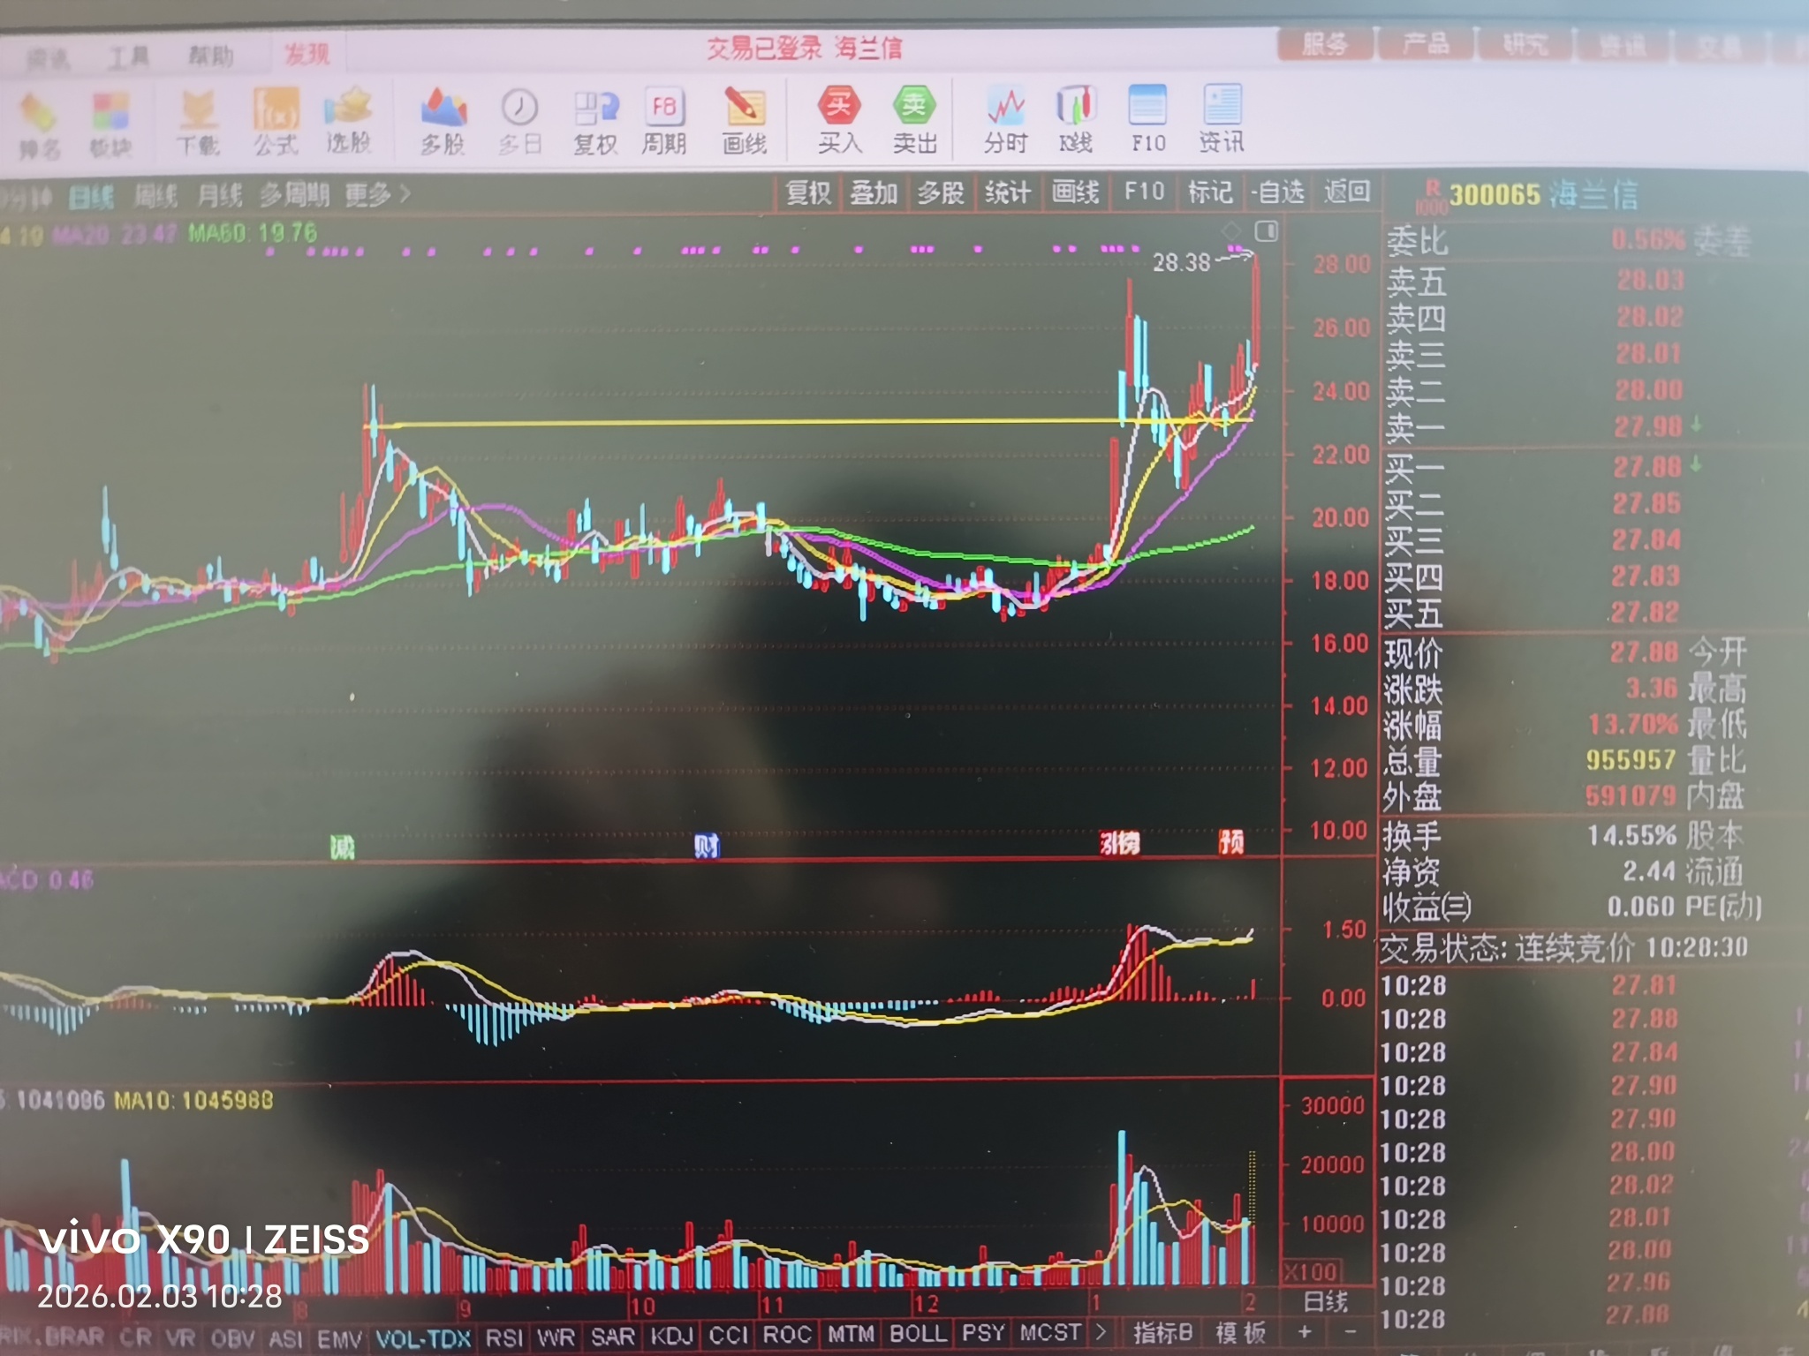Open the 指标B indicator dropdown
Screen dimensions: 1809x1356
point(1162,1331)
